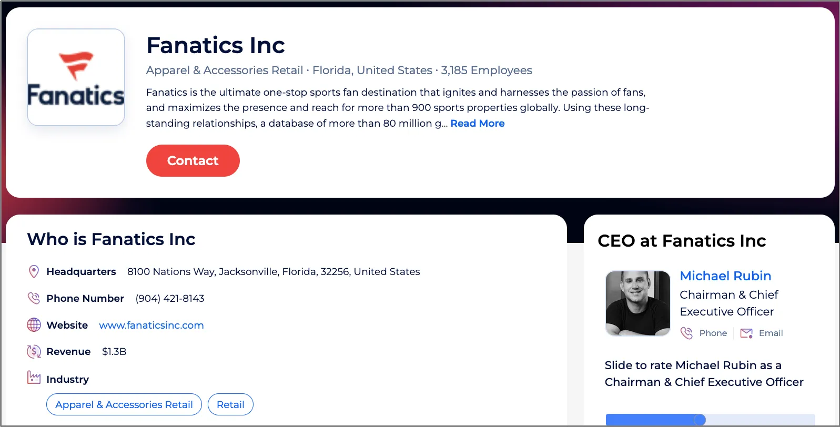The height and width of the screenshot is (427, 840).
Task: Click the Email label under Michael Rubin
Action: click(x=771, y=333)
